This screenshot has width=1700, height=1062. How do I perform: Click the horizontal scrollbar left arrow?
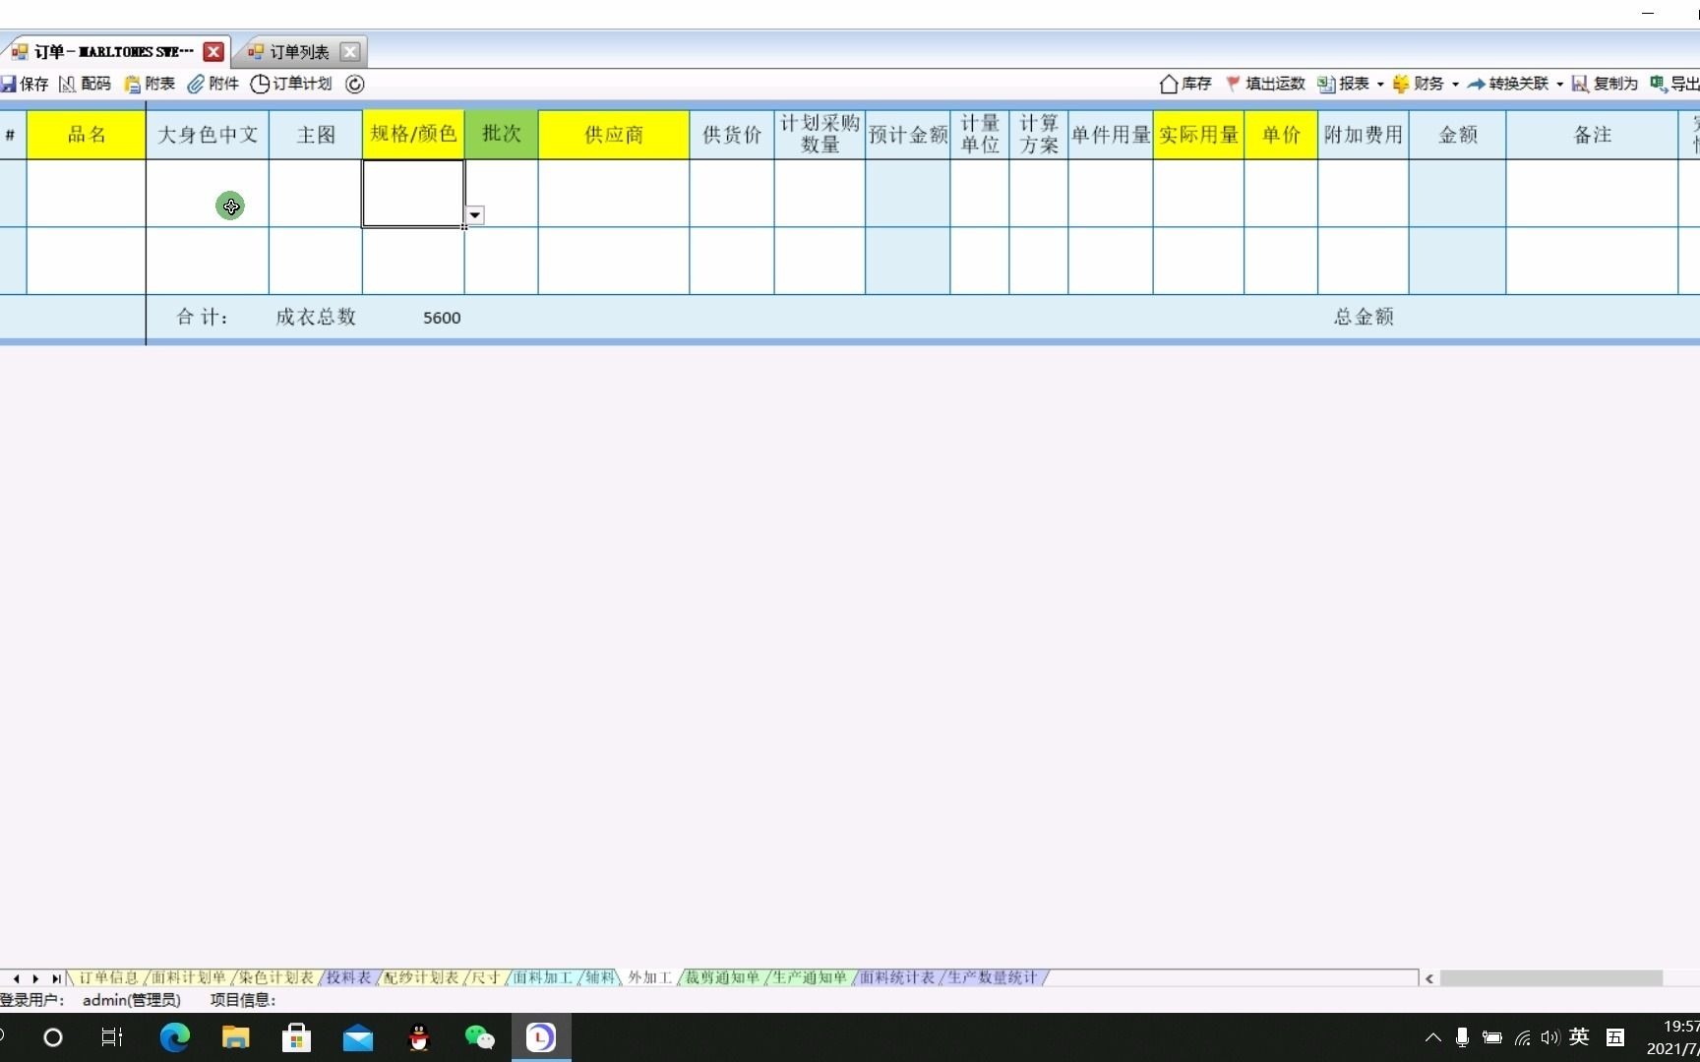[1429, 978]
